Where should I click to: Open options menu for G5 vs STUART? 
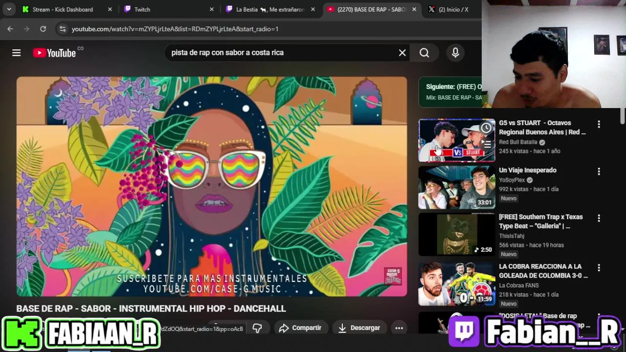(599, 124)
